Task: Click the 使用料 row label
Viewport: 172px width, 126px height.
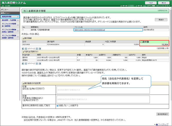Action: (25, 60)
